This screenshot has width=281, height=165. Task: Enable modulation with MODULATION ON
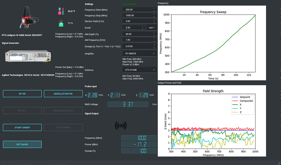click(63, 94)
